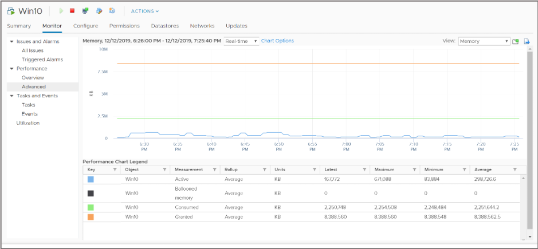Open Events in the sidebar
This screenshot has height=249, width=538.
(x=30, y=114)
